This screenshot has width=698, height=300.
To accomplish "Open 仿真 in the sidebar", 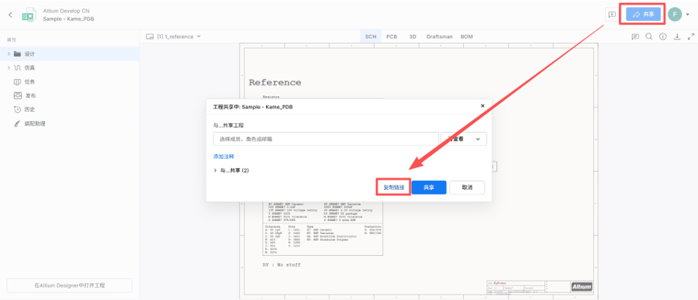I will [29, 67].
